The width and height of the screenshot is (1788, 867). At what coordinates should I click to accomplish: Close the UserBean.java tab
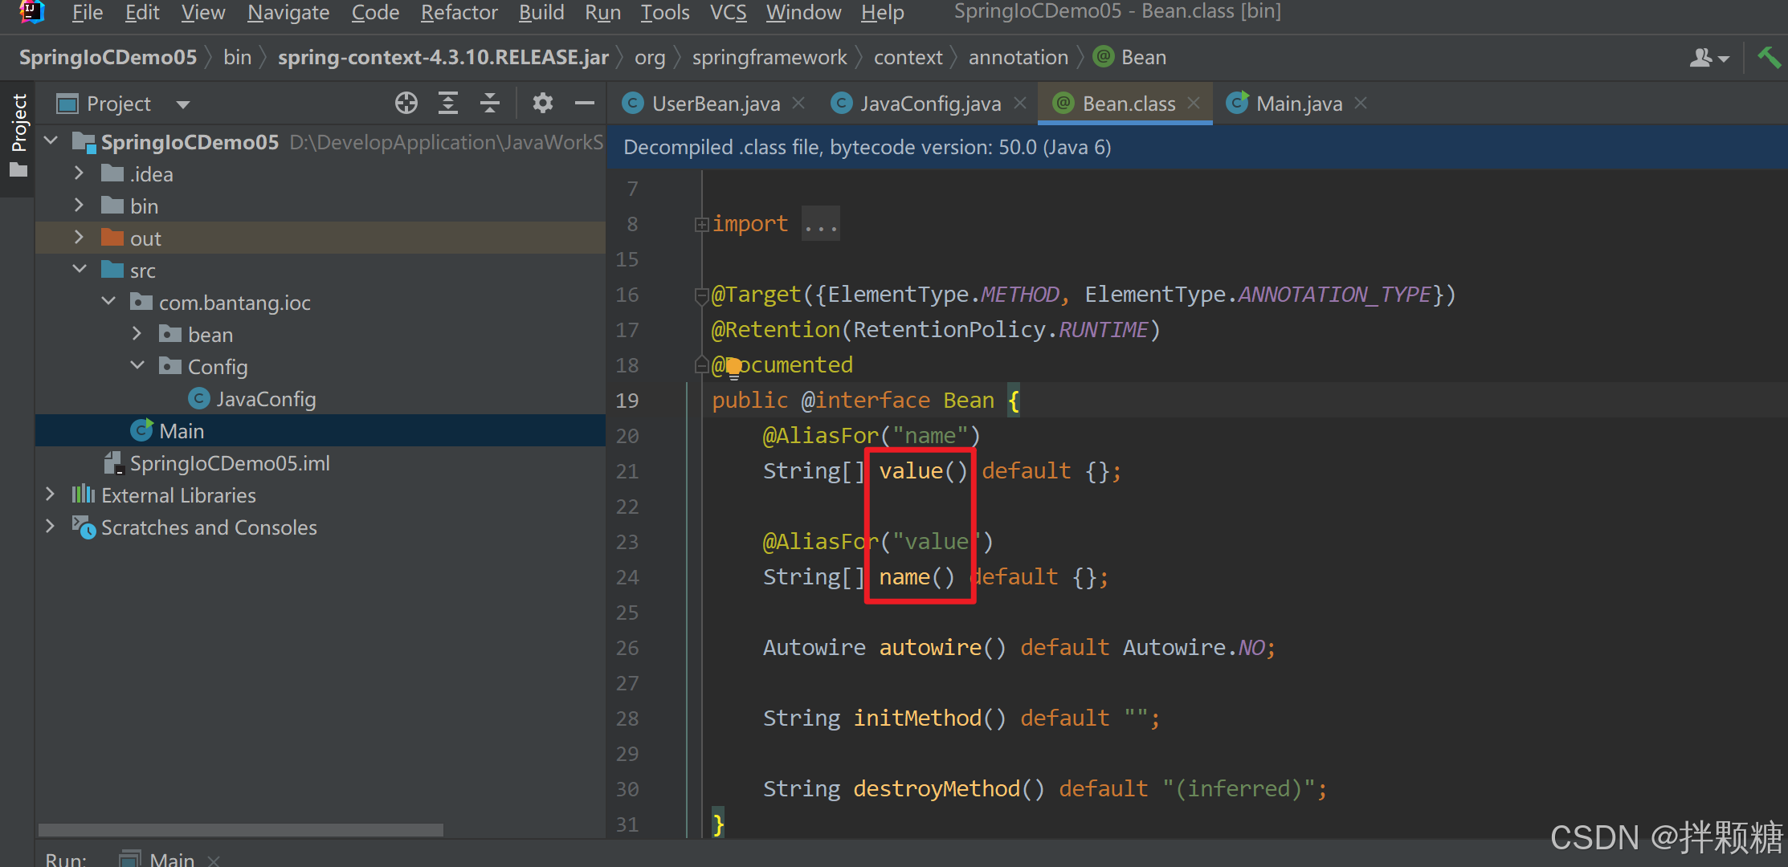click(798, 104)
